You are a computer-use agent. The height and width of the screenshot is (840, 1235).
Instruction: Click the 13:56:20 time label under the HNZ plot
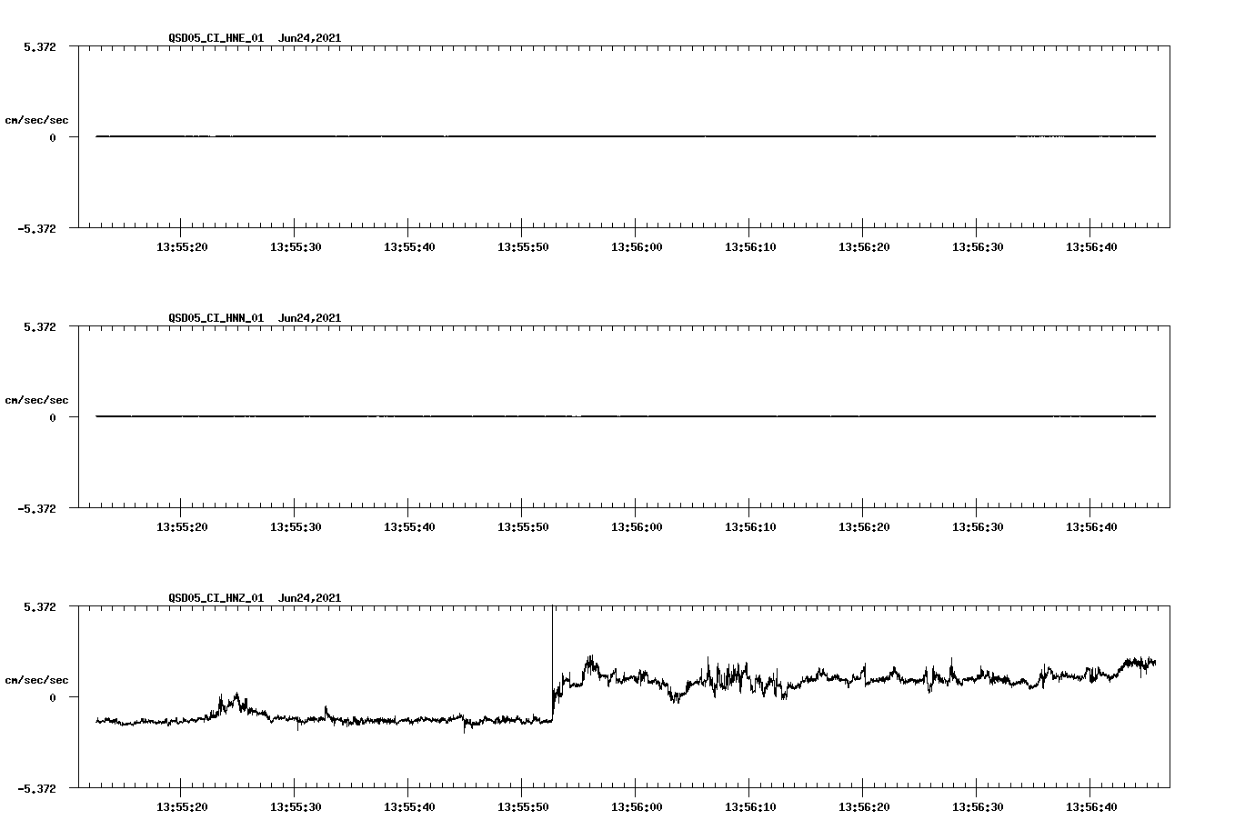[864, 806]
